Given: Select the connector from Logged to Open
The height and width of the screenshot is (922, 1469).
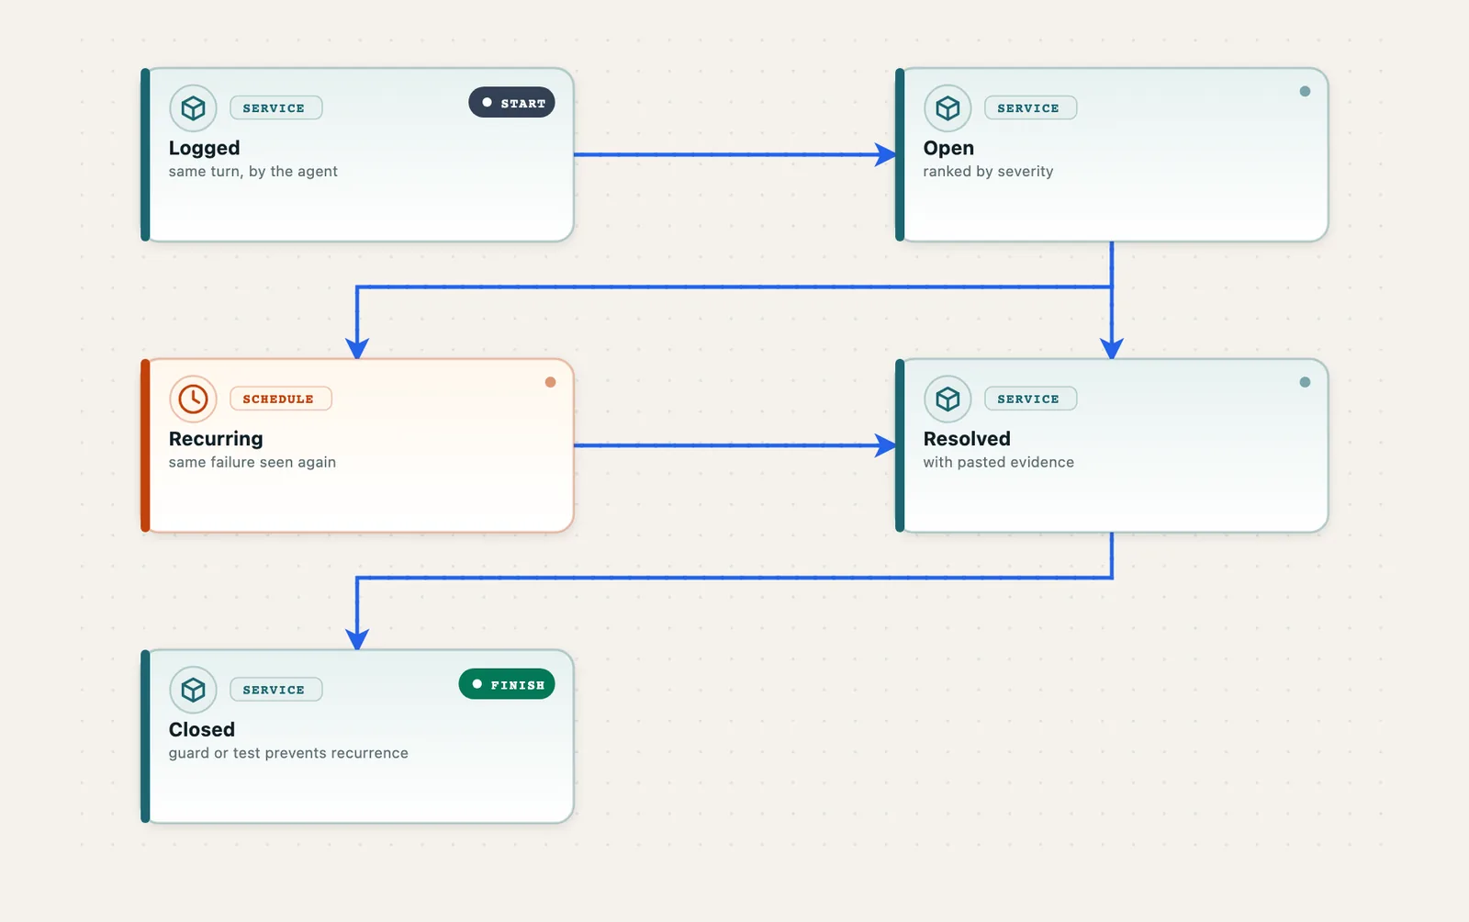Looking at the screenshot, I should (x=734, y=154).
